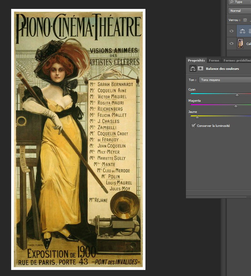Screen dimensions: 251x276
Task: Click the checkerboard lock transparent pixels icon
Action: (245, 20)
